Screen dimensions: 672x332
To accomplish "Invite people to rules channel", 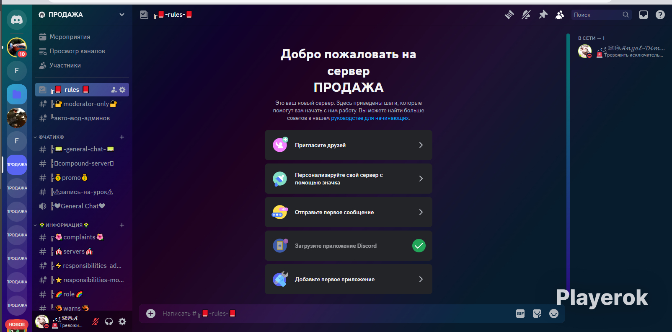I will (x=114, y=90).
